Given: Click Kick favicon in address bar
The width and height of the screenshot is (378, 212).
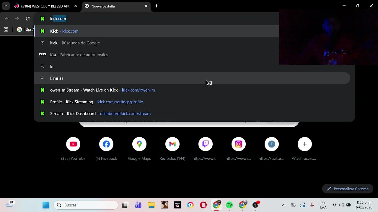Looking at the screenshot, I should coord(43,19).
